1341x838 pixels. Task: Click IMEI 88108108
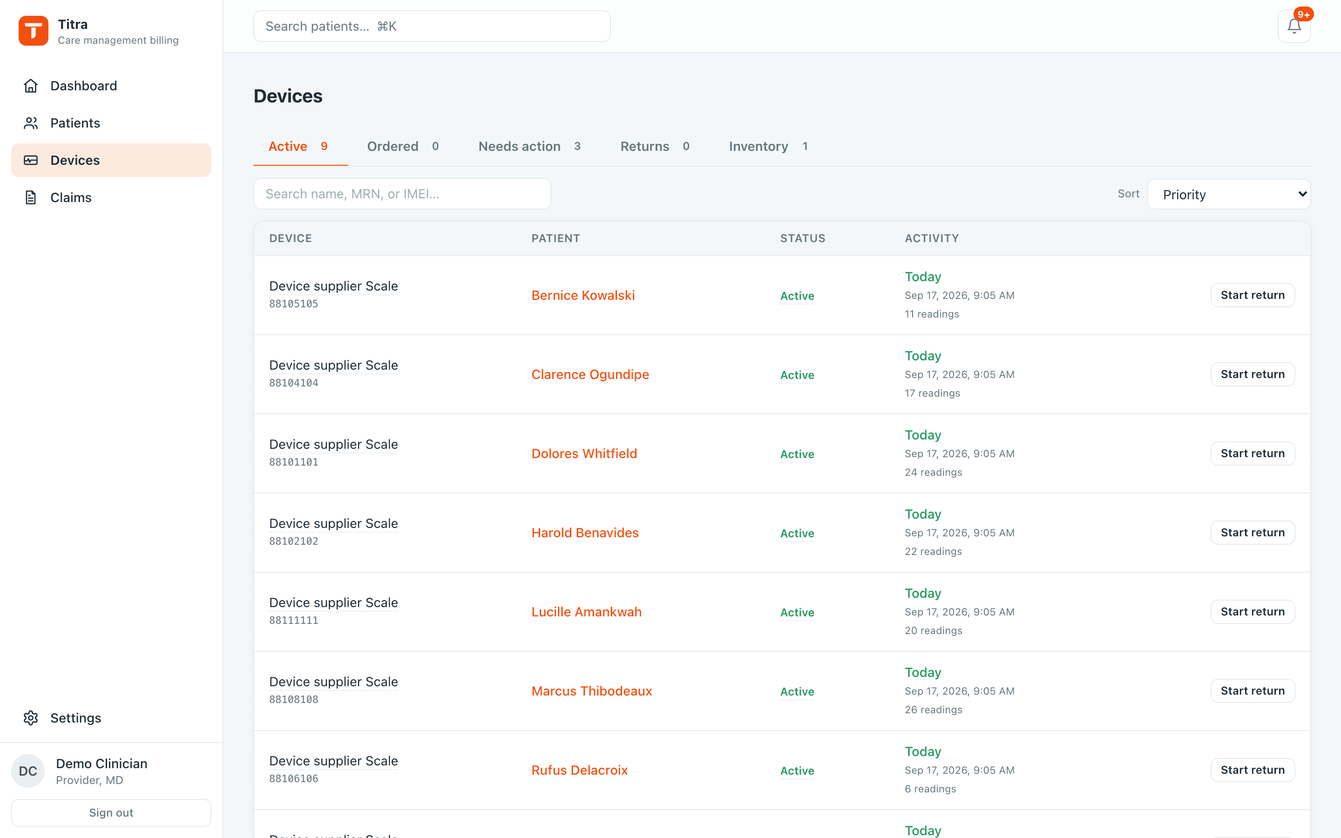tap(294, 699)
